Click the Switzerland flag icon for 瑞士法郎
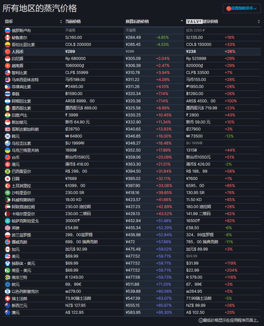 coord(7,298)
